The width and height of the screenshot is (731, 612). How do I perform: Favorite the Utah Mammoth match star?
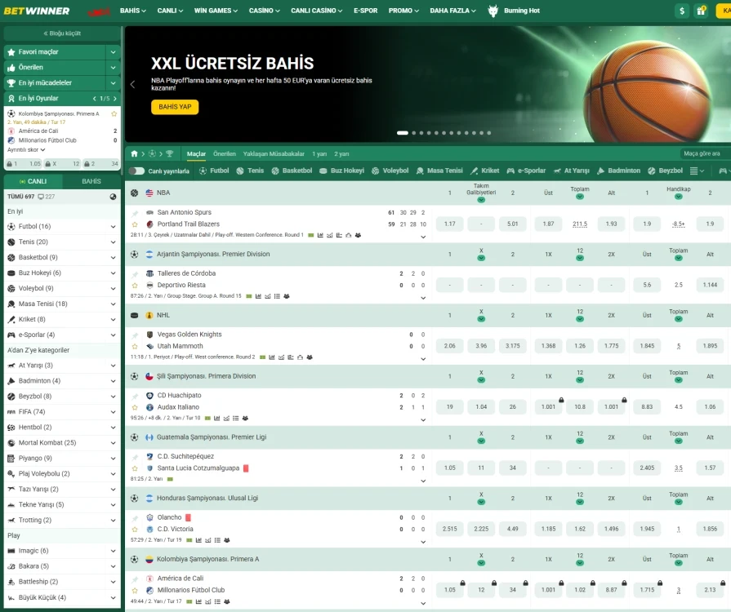point(135,347)
